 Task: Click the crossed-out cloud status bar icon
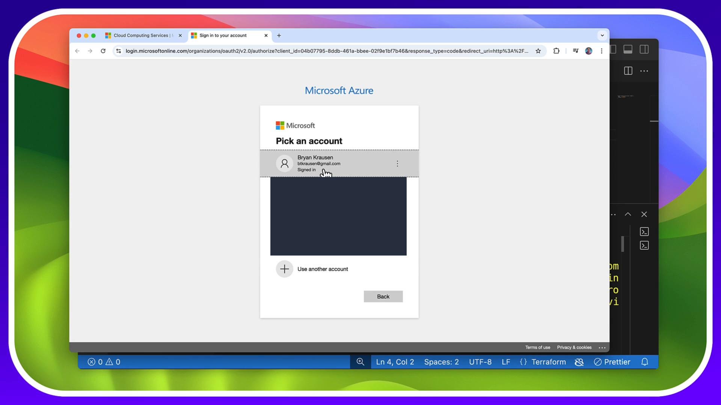pos(579,362)
